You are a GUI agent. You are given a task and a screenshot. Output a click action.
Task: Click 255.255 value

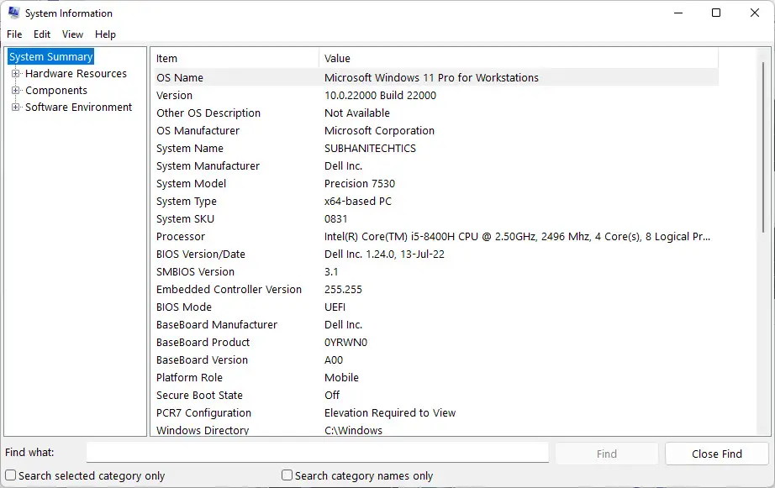[x=343, y=290]
